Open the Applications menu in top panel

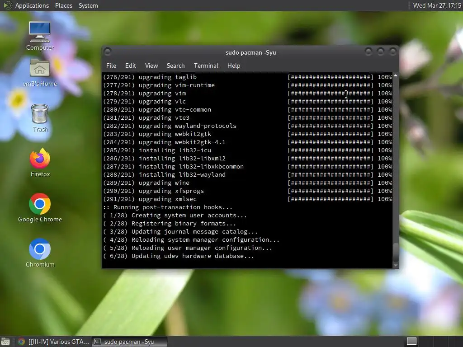[x=32, y=5]
